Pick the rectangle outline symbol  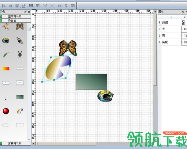(20, 125)
